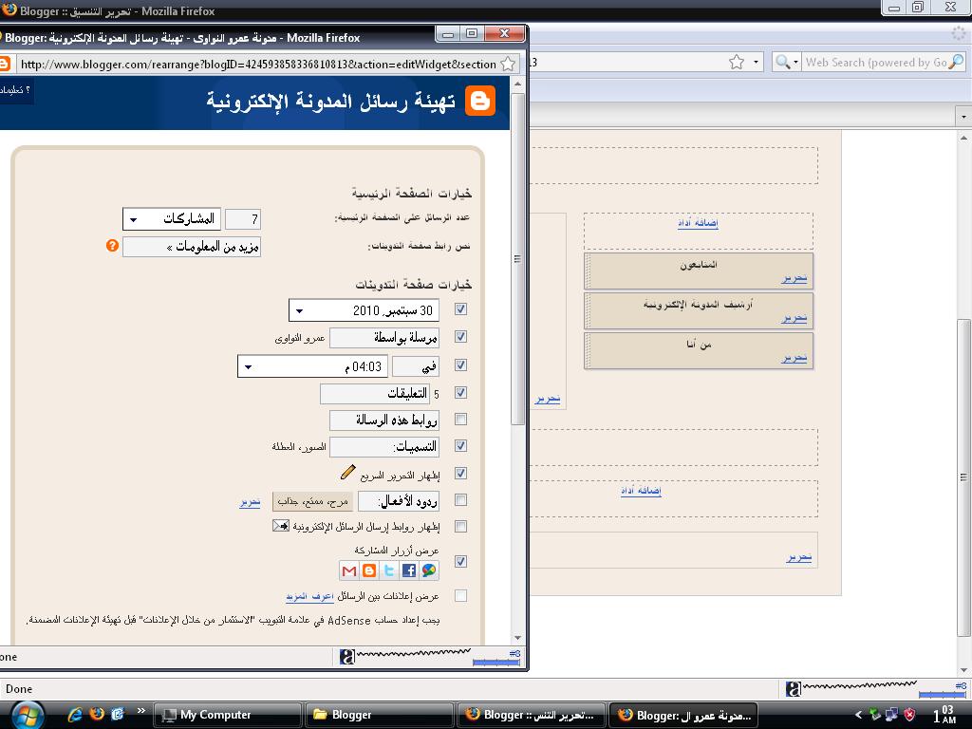Expand hidden system tray icons arrow
972x729 pixels.
coord(858,715)
